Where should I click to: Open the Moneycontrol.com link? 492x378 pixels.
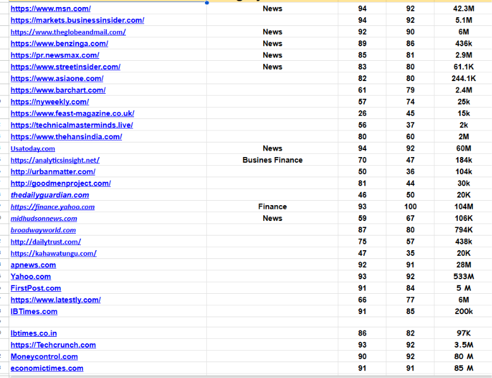click(44, 356)
